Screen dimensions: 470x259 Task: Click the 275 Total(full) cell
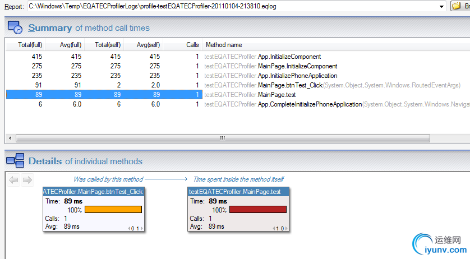pyautogui.click(x=37, y=66)
